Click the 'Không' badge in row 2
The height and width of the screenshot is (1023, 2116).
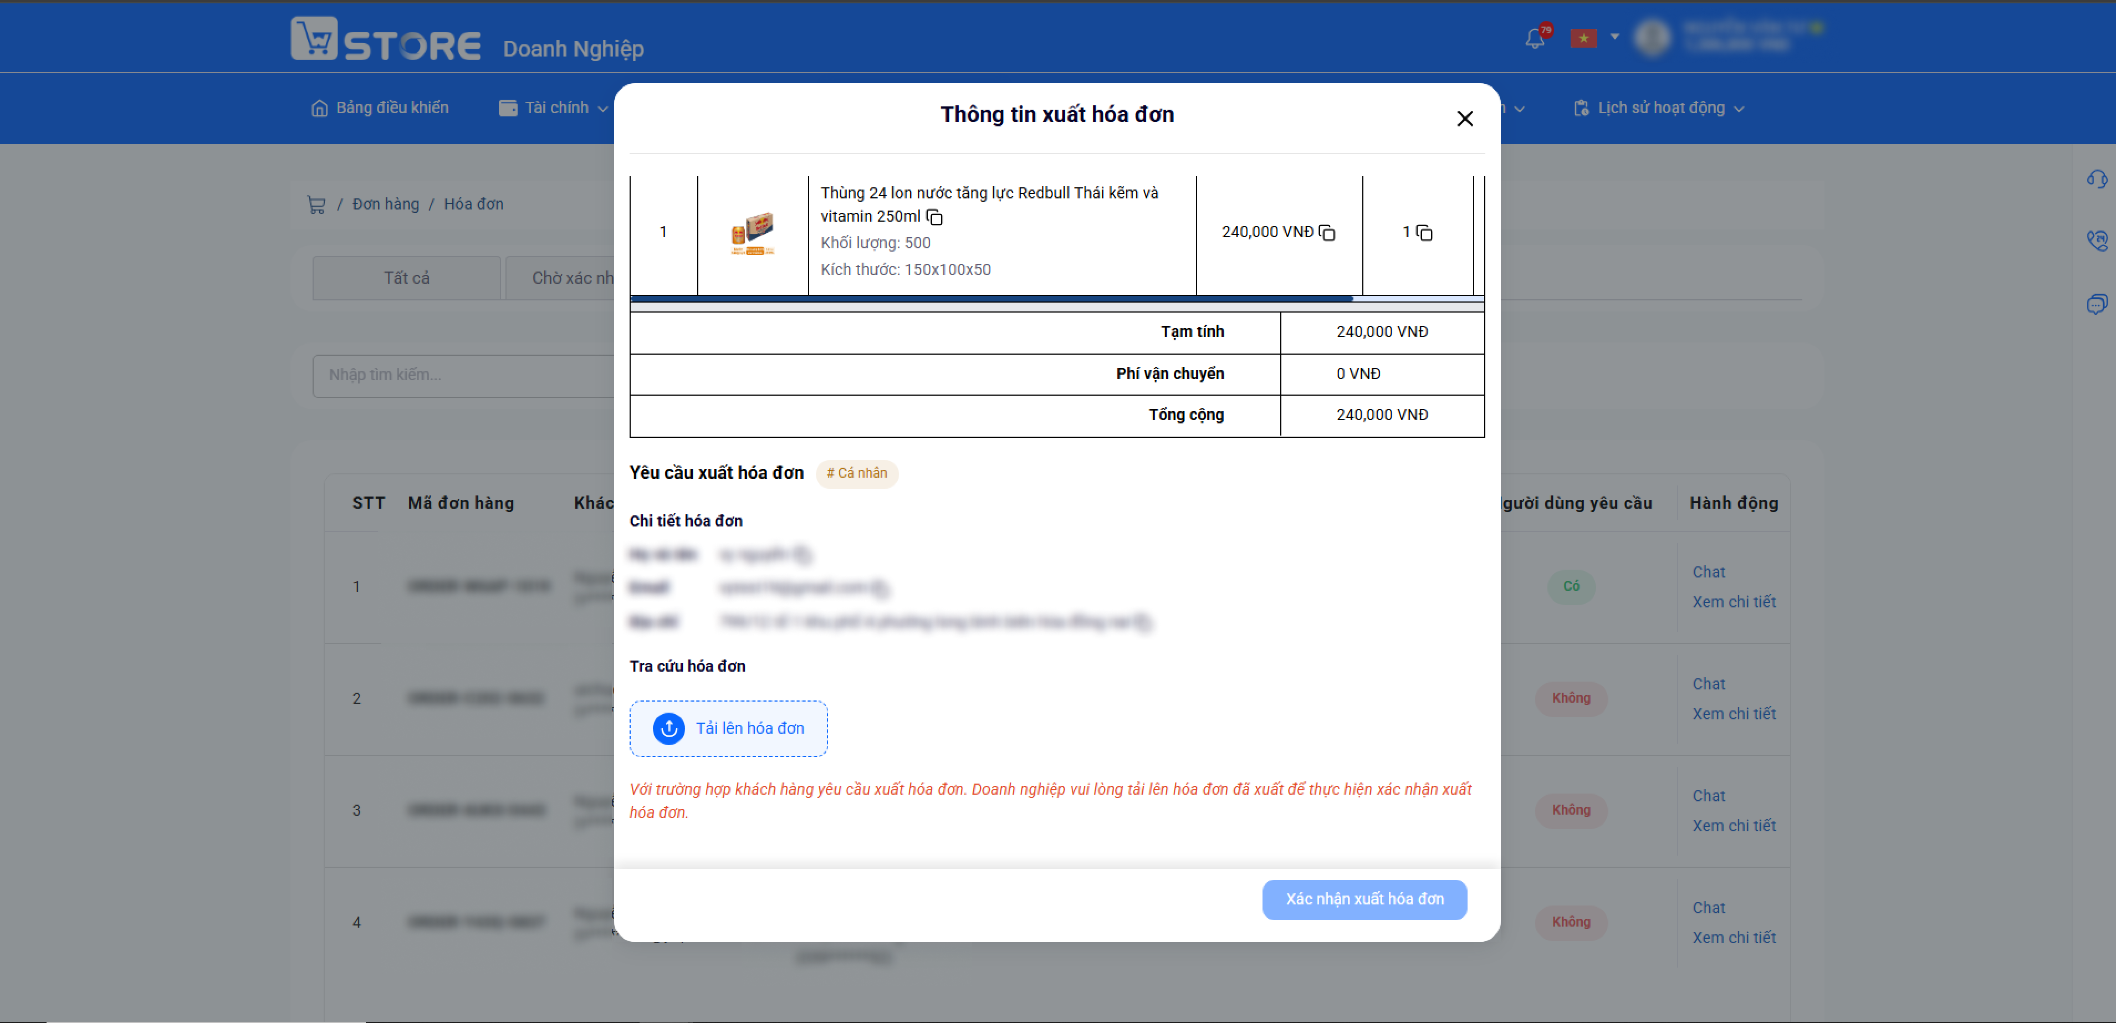click(x=1571, y=698)
